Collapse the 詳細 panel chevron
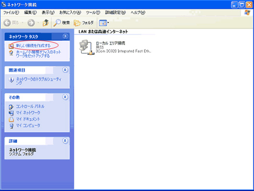254x191 pixels. pos(65,141)
